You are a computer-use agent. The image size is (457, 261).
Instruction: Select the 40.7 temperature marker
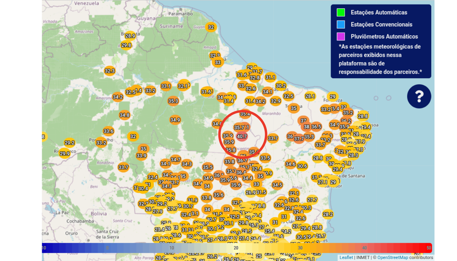[x=241, y=137]
